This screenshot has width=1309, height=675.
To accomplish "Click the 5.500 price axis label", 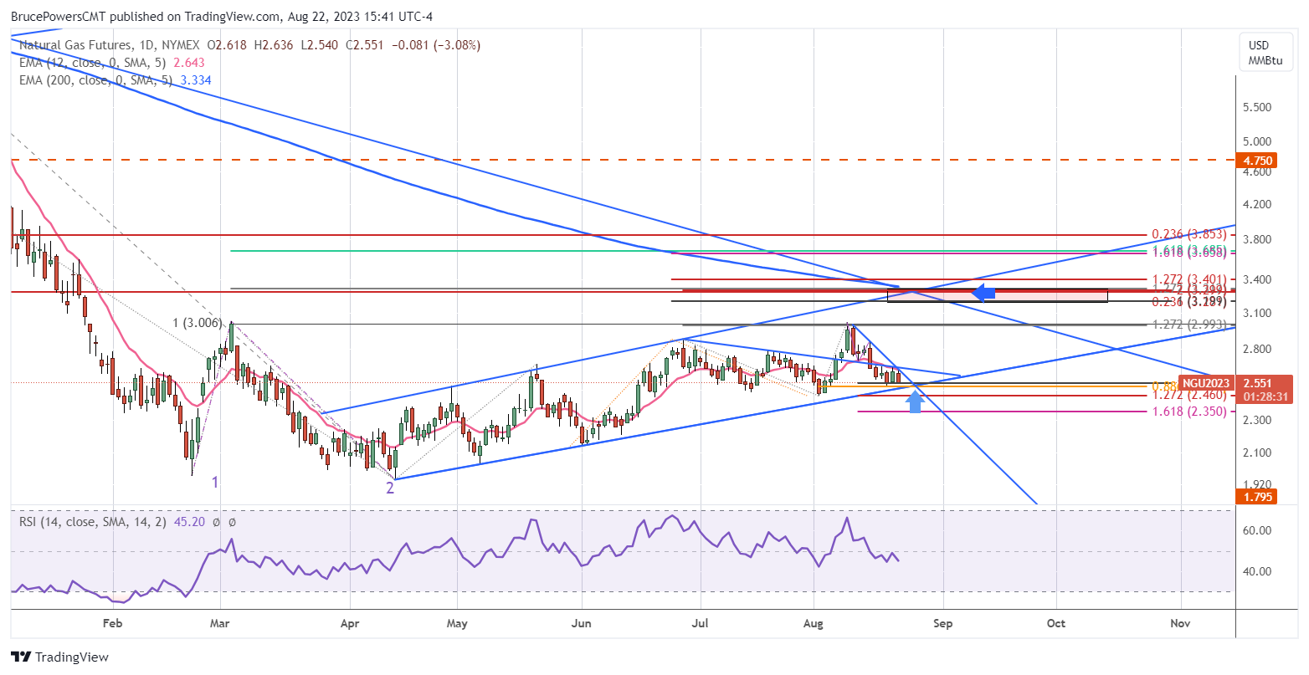I will pyautogui.click(x=1257, y=108).
